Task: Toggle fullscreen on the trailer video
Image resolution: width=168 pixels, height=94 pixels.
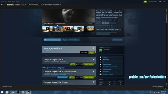Action: (93, 23)
